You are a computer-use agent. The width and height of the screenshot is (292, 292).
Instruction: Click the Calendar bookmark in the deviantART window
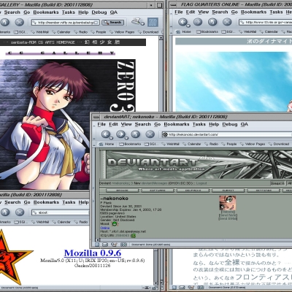pyautogui.click(x=191, y=144)
